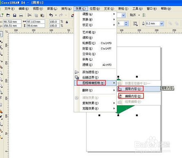
Task: Expand the 复制效果(Y) submenu
Action: tap(95, 103)
